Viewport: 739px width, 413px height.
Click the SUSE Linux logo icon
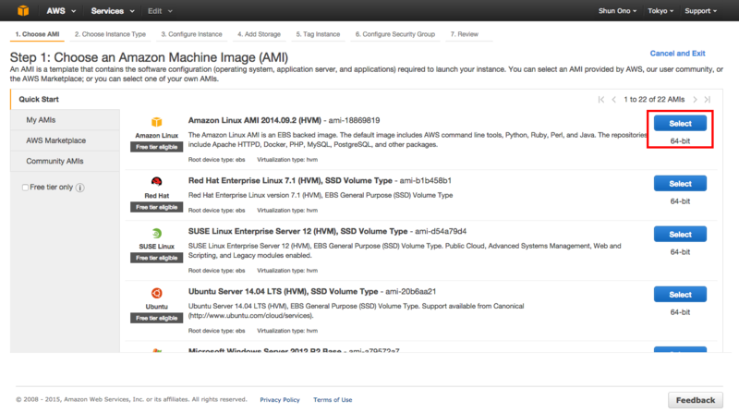click(156, 233)
